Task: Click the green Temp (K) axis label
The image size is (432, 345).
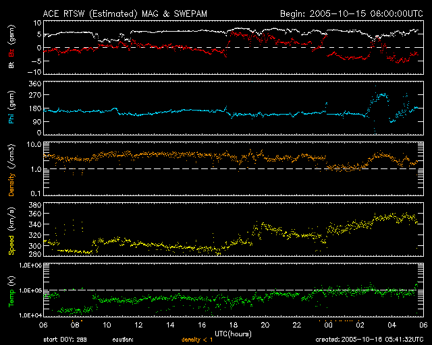Action: pyautogui.click(x=11, y=292)
